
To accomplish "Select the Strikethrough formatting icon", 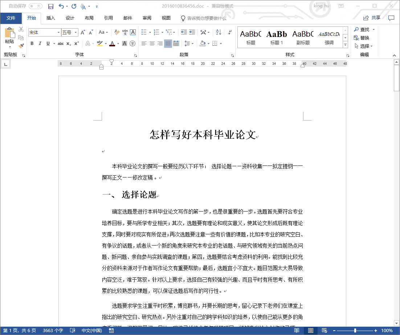I will 61,43.
